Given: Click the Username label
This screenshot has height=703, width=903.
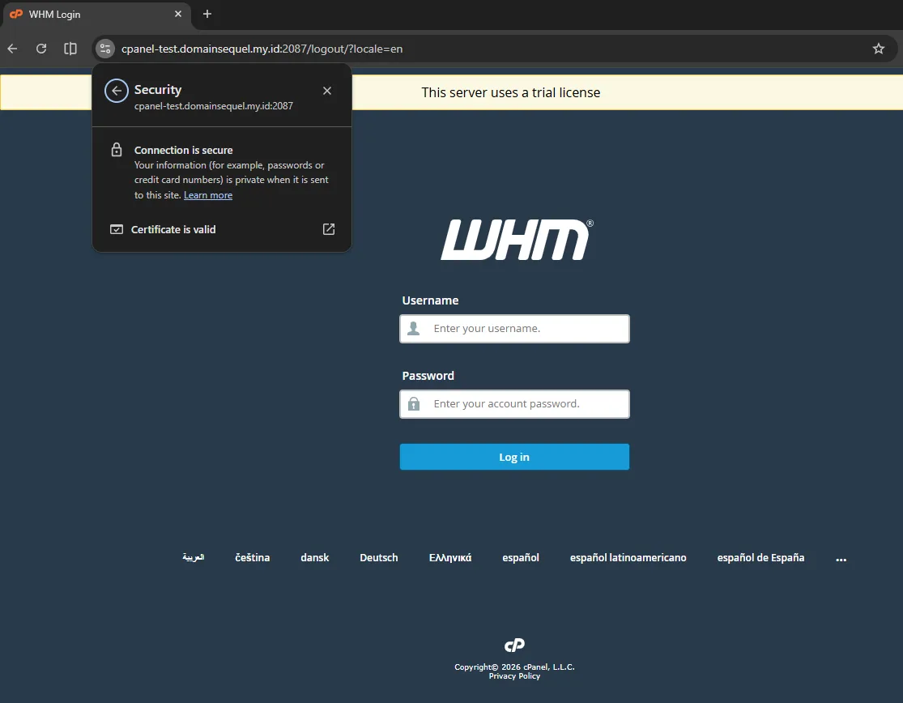Looking at the screenshot, I should point(430,300).
